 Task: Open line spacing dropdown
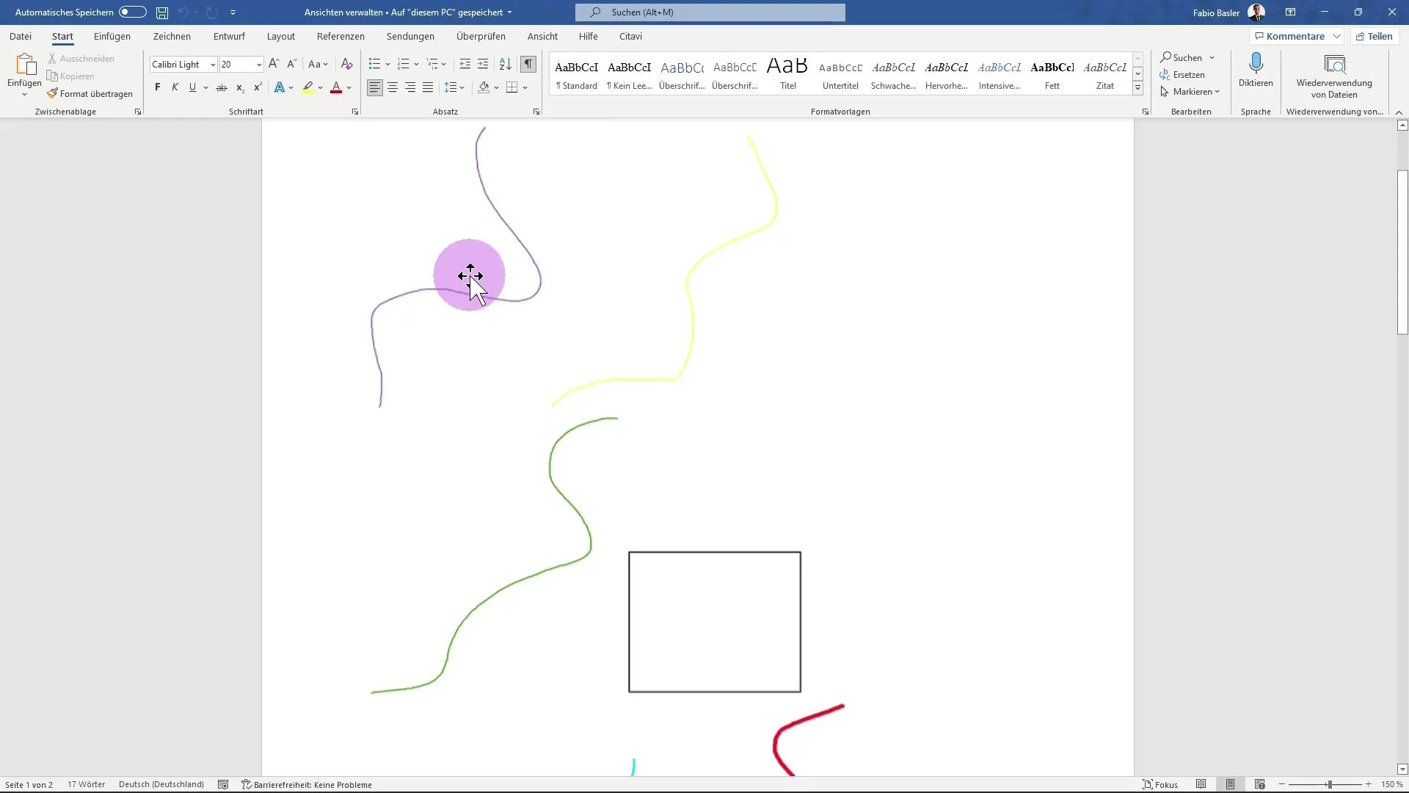tap(455, 87)
